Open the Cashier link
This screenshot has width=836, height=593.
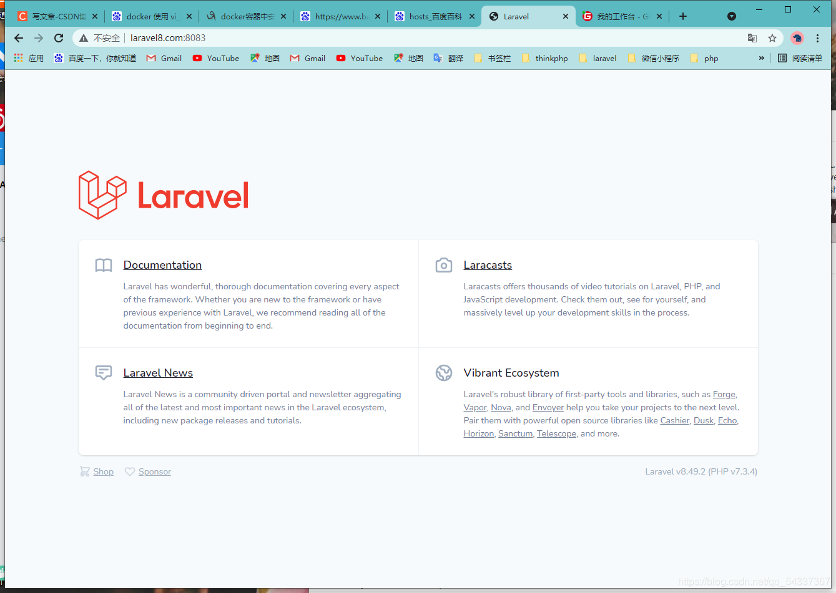pos(675,420)
